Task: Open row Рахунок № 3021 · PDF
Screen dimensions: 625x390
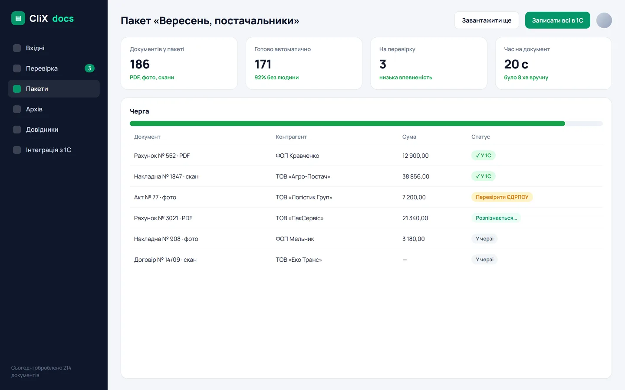Action: coord(366,218)
